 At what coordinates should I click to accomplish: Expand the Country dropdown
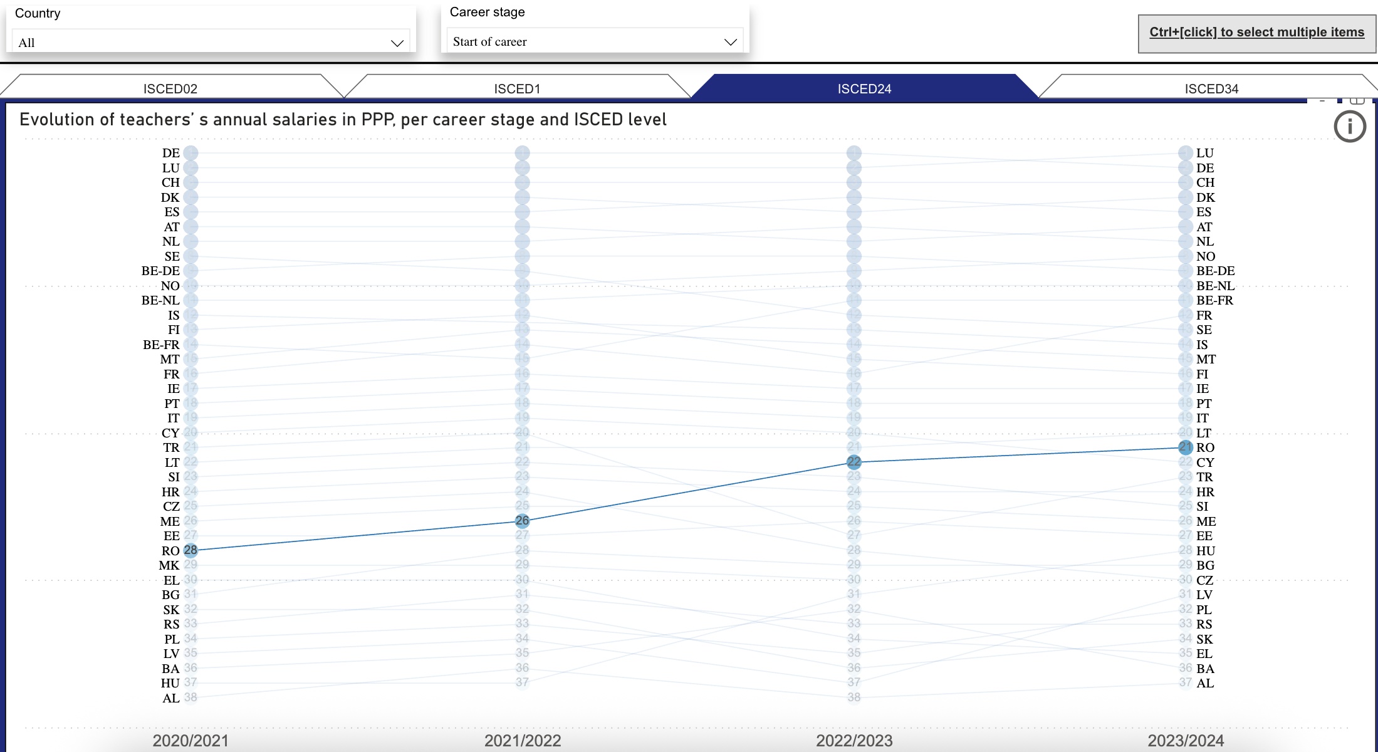(211, 42)
